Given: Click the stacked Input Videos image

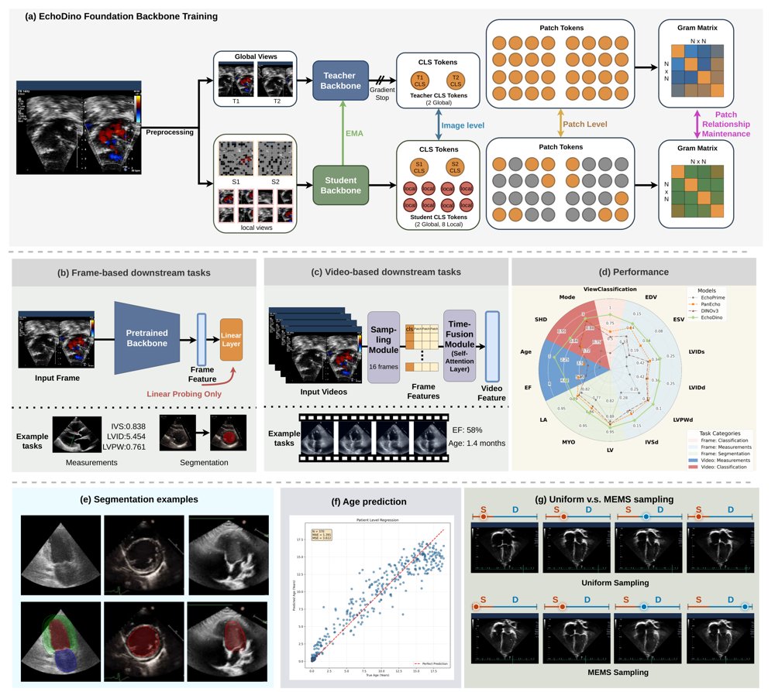Looking at the screenshot, I should (x=316, y=344).
